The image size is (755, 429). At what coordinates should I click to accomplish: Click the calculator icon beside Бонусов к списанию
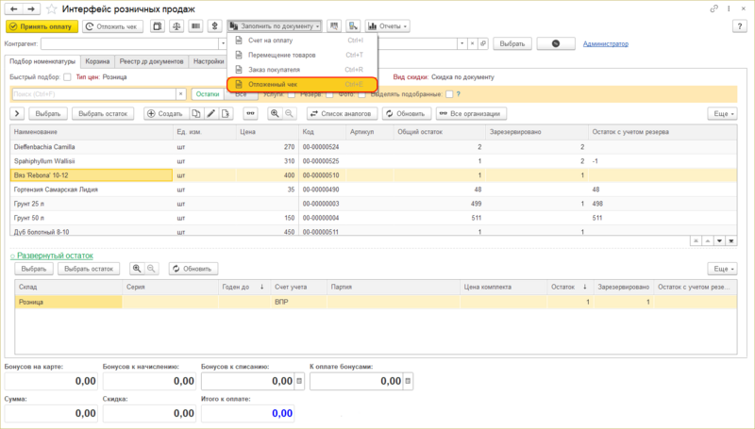tap(300, 381)
